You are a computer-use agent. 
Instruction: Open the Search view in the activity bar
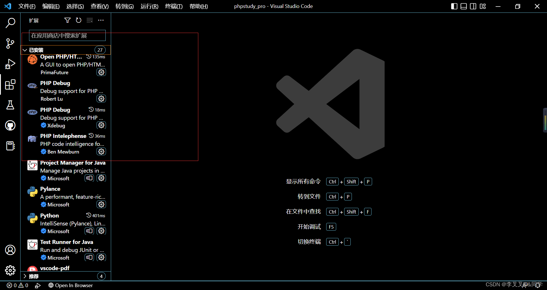pyautogui.click(x=10, y=23)
